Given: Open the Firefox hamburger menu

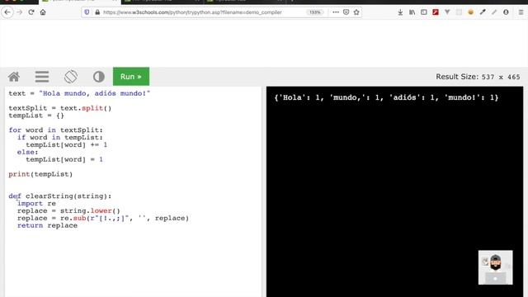Looking at the screenshot, I should 521,12.
